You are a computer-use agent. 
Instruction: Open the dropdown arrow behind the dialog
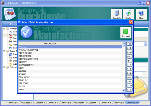pos(145,44)
